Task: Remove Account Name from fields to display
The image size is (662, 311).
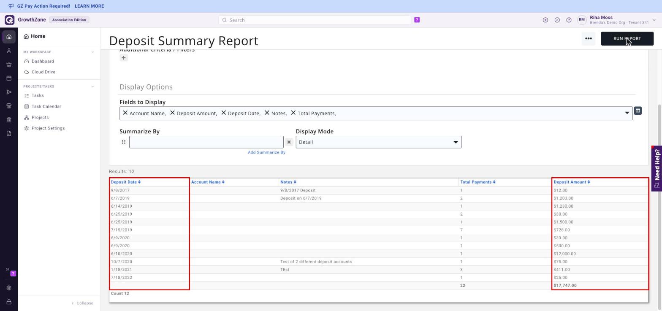Action: (125, 113)
